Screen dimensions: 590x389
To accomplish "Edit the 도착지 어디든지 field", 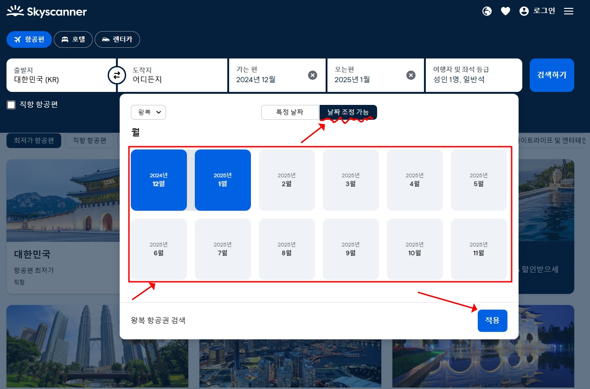I will [x=173, y=75].
